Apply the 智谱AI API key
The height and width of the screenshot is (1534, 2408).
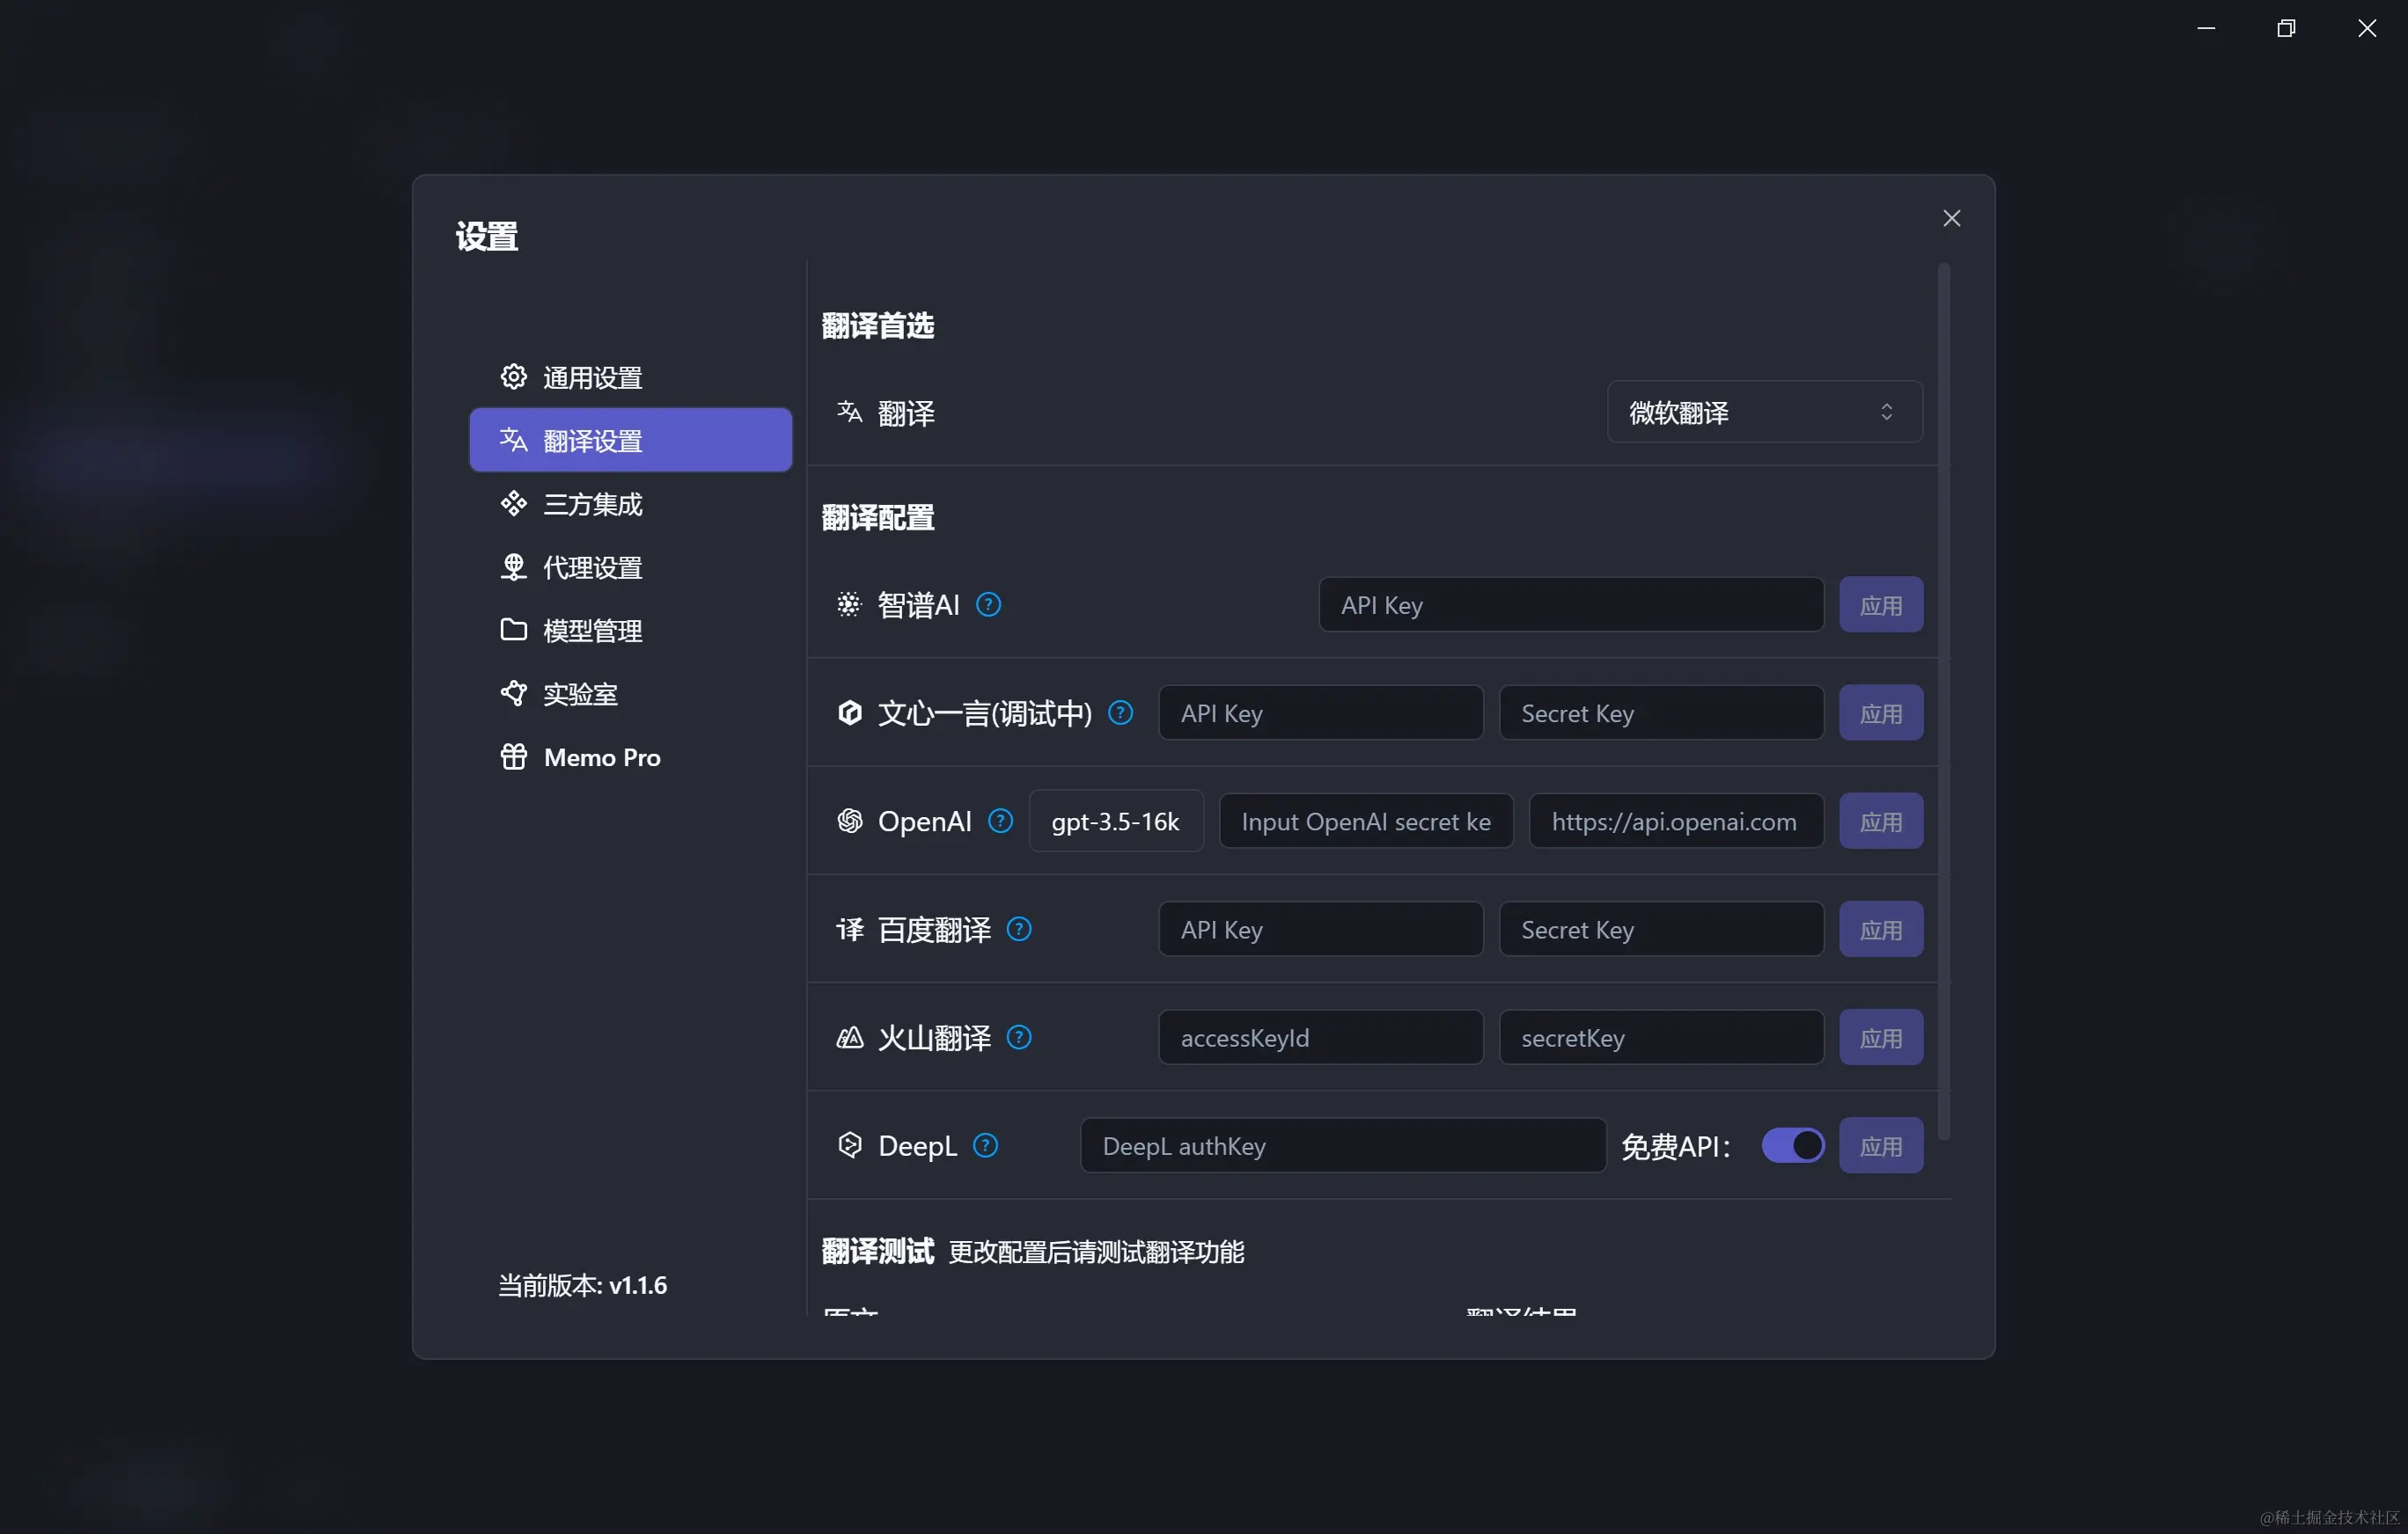click(1880, 604)
